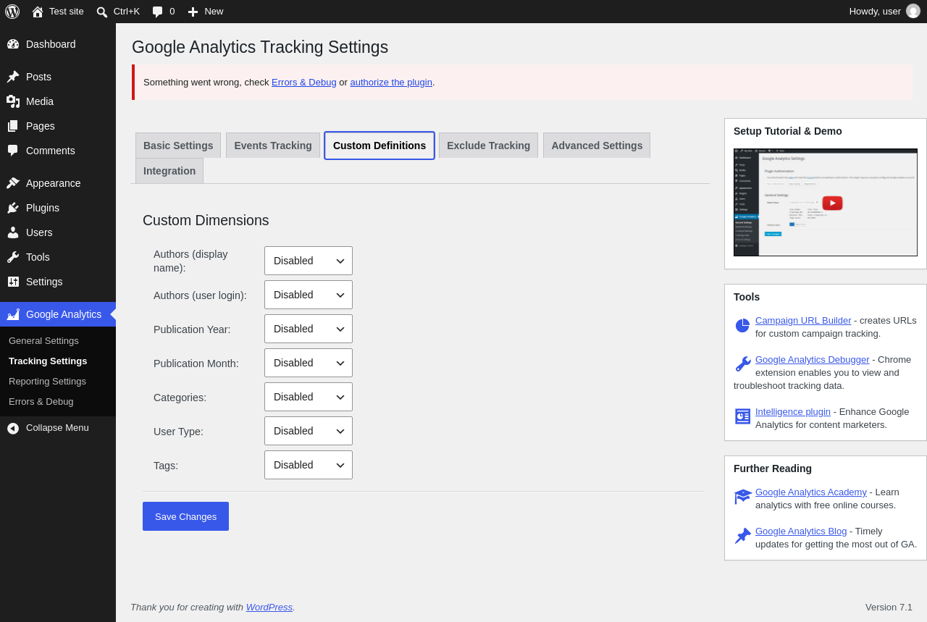Open the Google Analytics Blog link
Viewport: 927px width, 622px height.
point(801,531)
